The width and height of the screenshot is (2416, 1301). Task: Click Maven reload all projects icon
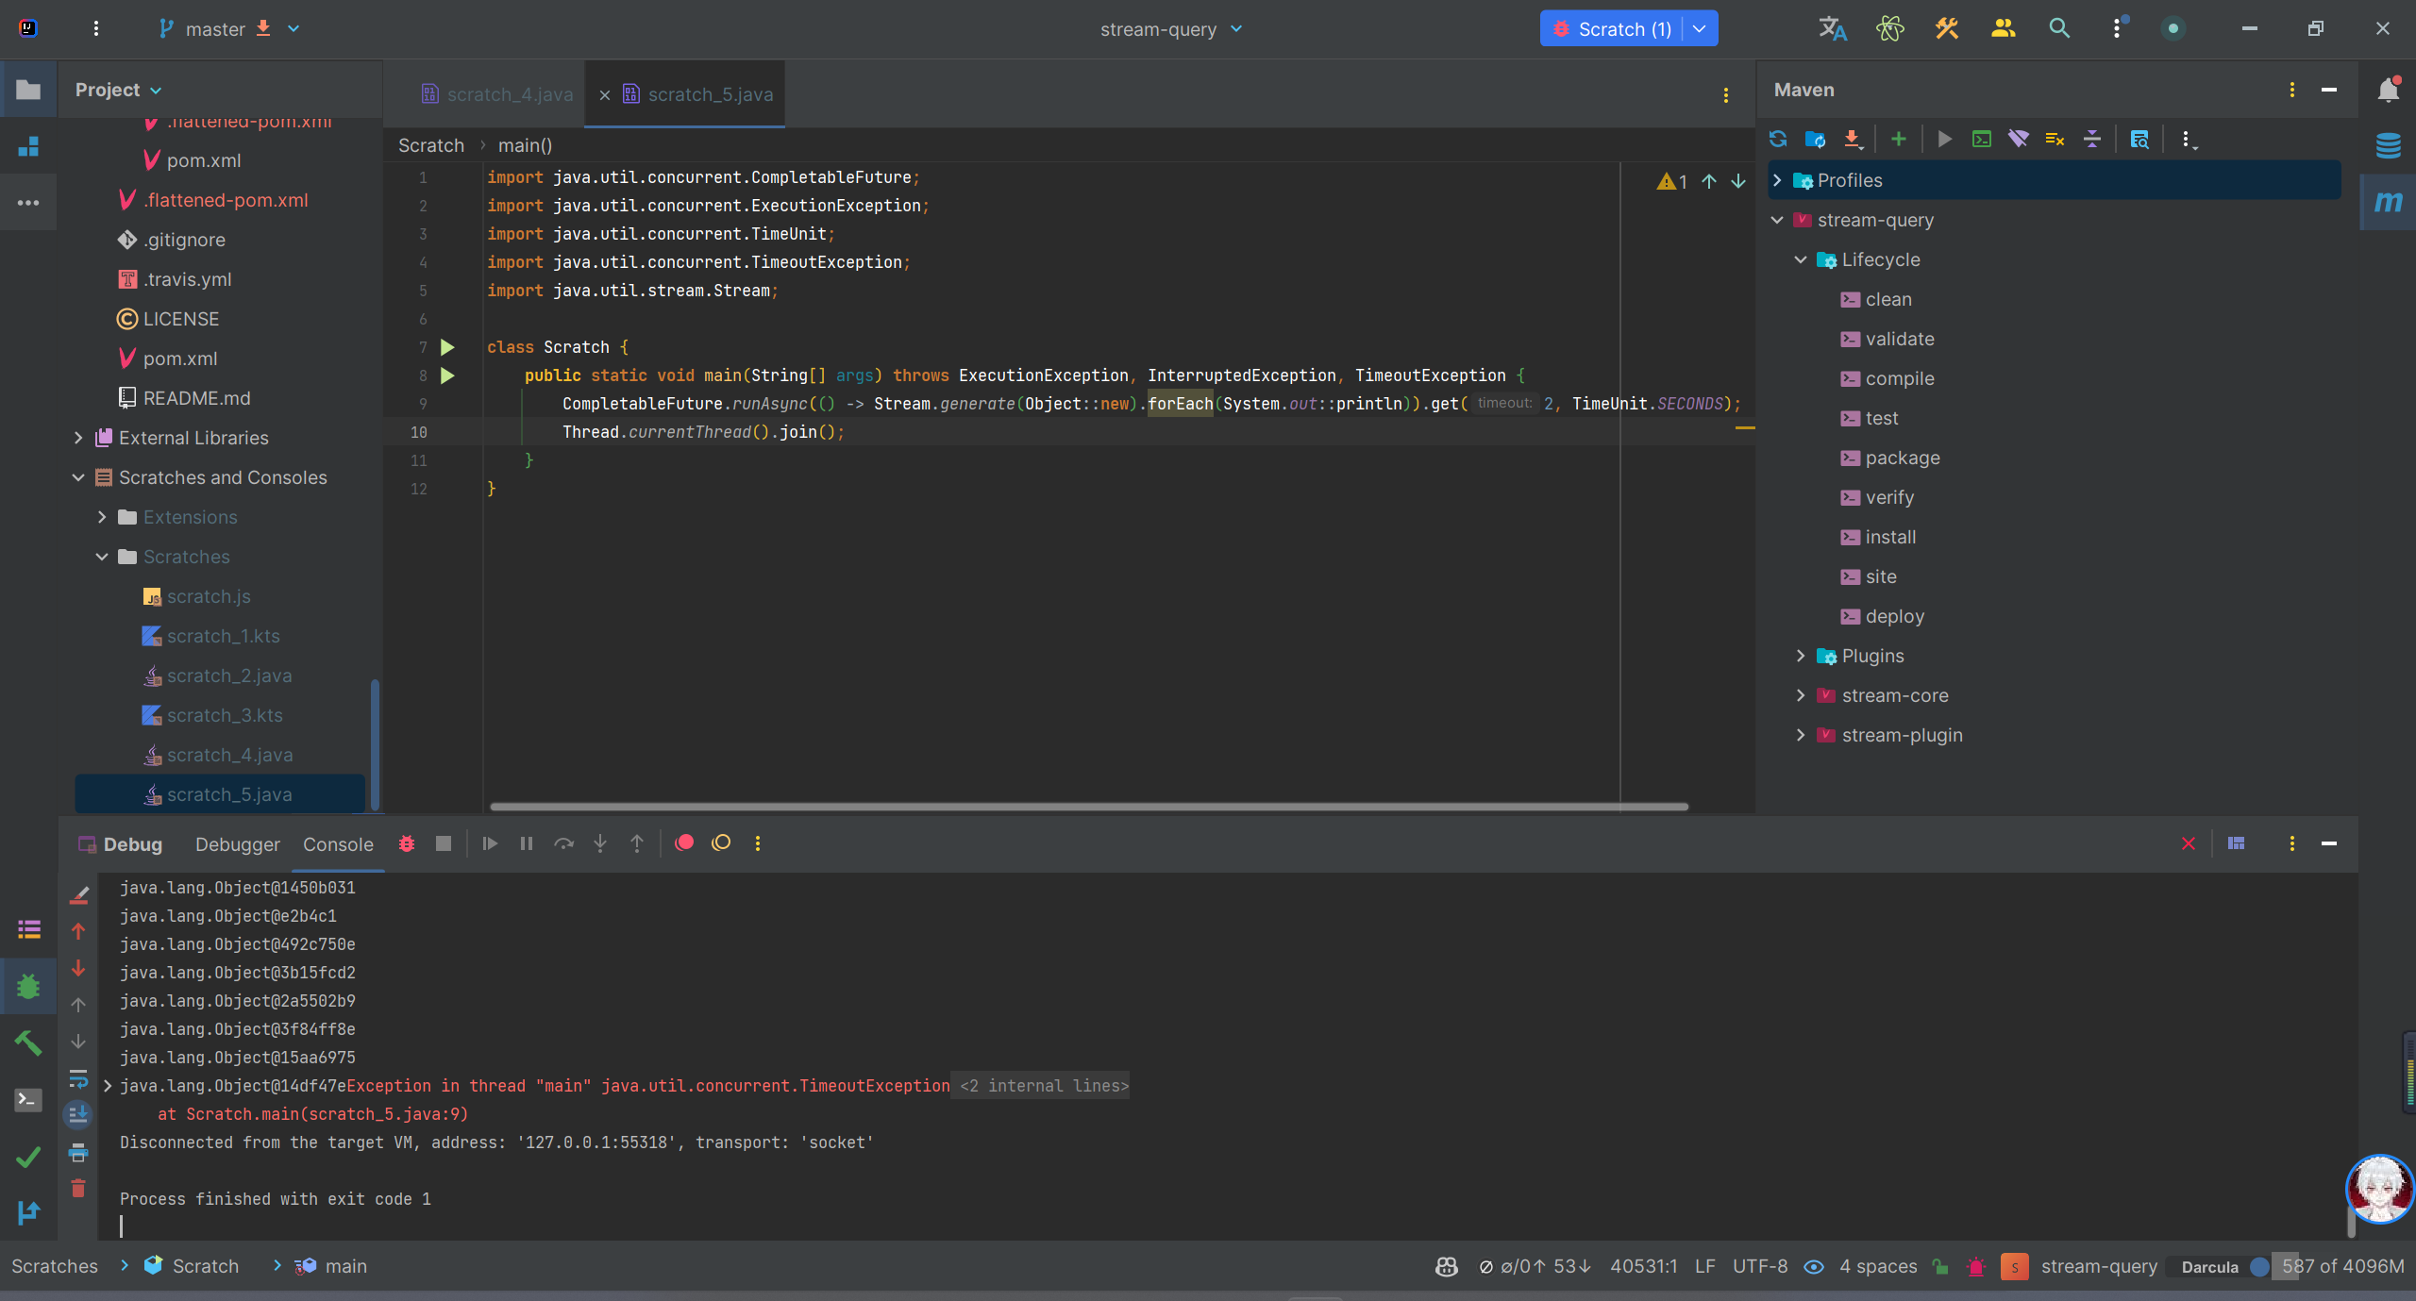(1778, 140)
